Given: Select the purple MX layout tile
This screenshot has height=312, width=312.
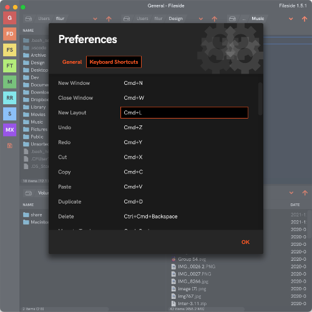Looking at the screenshot, I should [9, 130].
